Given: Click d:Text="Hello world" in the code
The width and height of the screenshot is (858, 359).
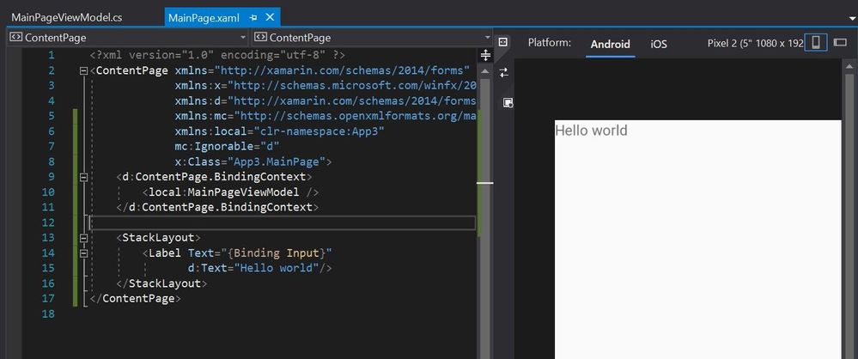Looking at the screenshot, I should (253, 268).
